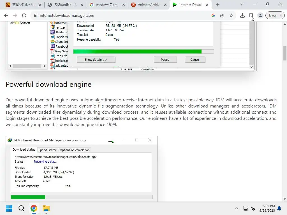Select Speed Limiter tab in image
This screenshot has width=287, height=215.
click(x=47, y=150)
